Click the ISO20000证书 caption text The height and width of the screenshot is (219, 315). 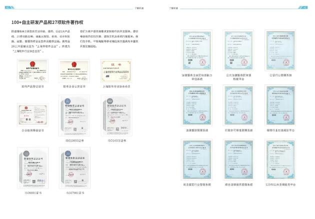[x=74, y=141]
